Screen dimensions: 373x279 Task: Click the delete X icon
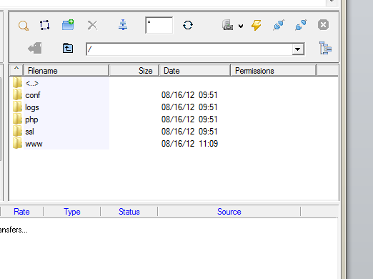(x=92, y=25)
